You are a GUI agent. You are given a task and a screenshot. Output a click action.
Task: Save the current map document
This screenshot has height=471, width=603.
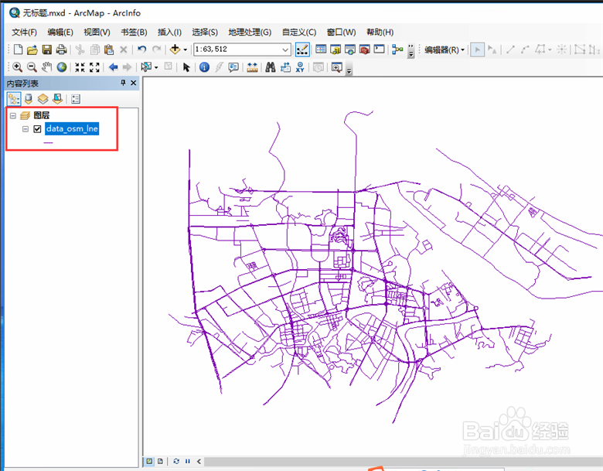pyautogui.click(x=47, y=49)
